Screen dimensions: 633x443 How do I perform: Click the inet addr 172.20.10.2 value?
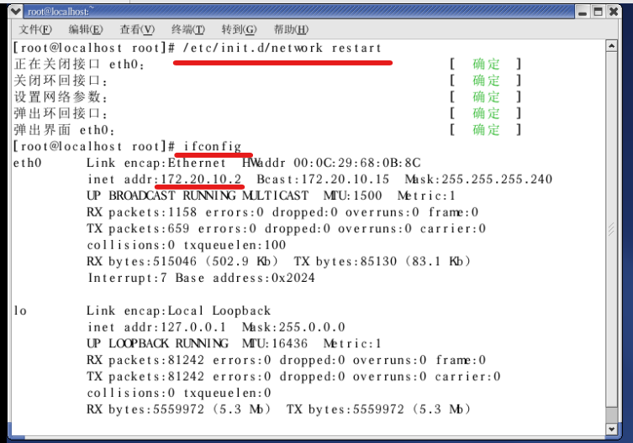(201, 179)
